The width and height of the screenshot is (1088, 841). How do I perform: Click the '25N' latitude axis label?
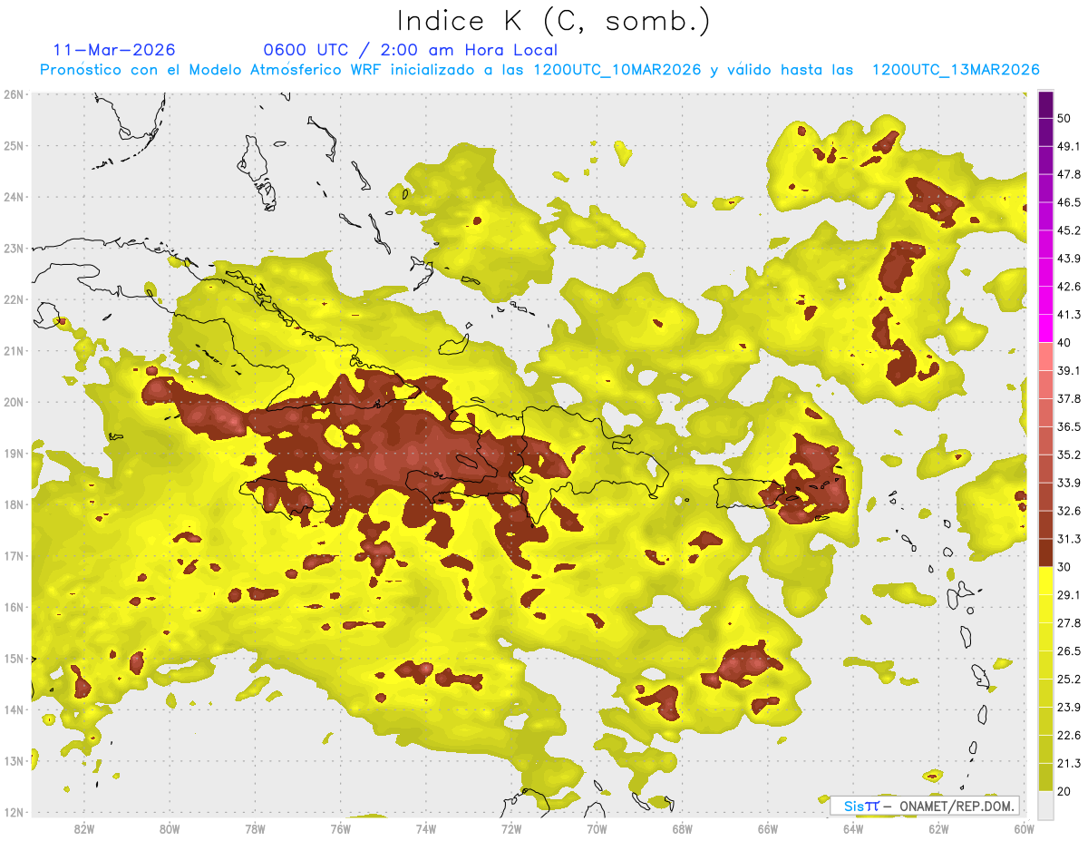[14, 145]
